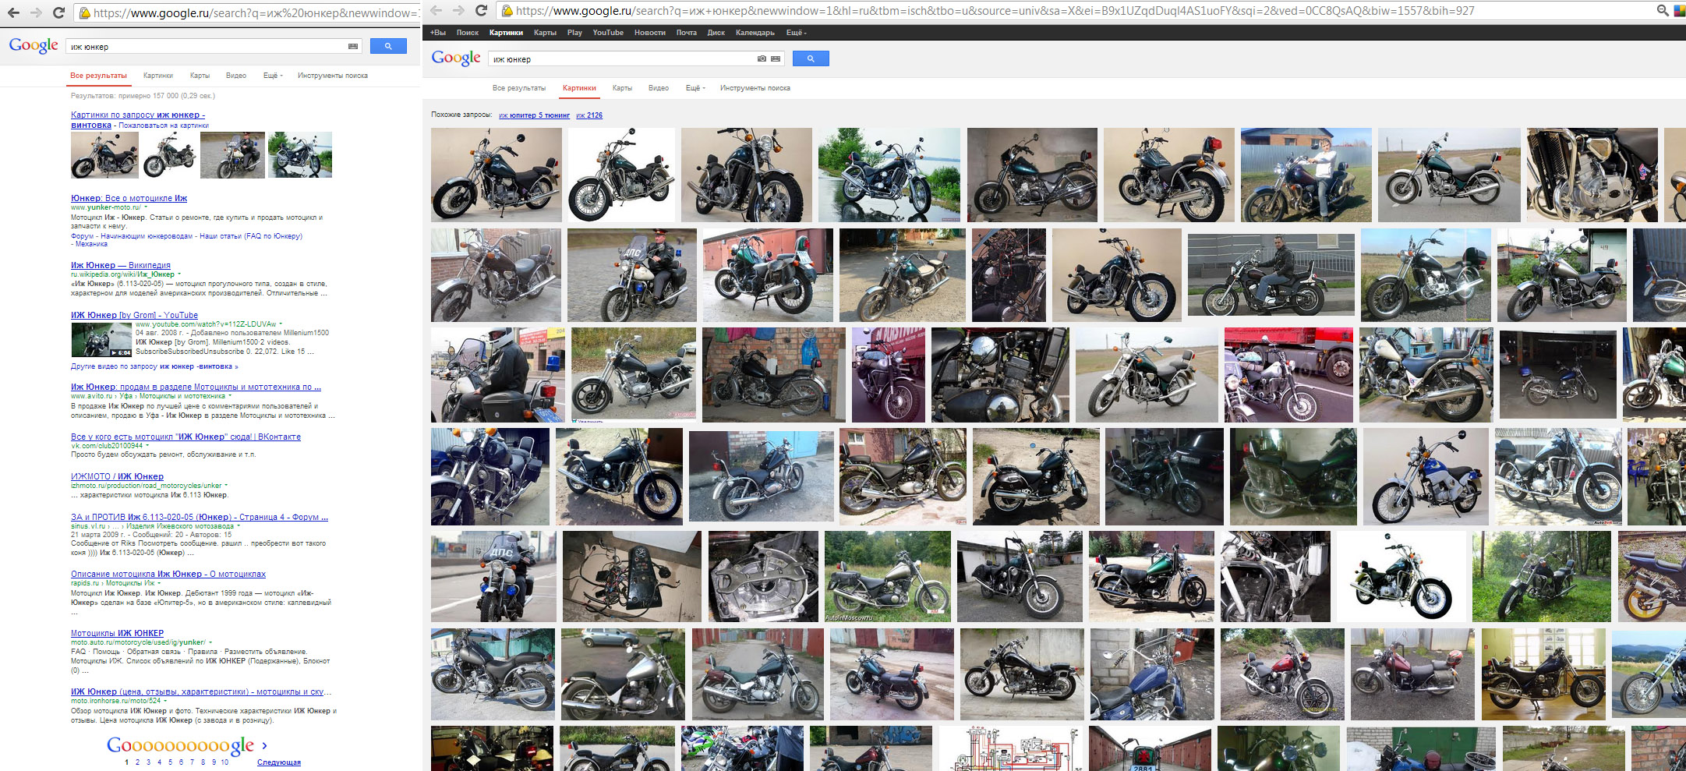Click the search input field in the left window
This screenshot has width=1686, height=771.
[207, 47]
